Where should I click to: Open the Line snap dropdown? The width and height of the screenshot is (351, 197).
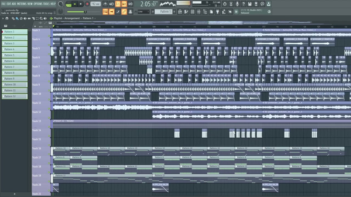click(x=144, y=11)
